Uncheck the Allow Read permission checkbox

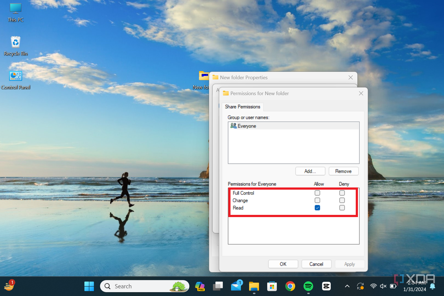[x=317, y=208]
